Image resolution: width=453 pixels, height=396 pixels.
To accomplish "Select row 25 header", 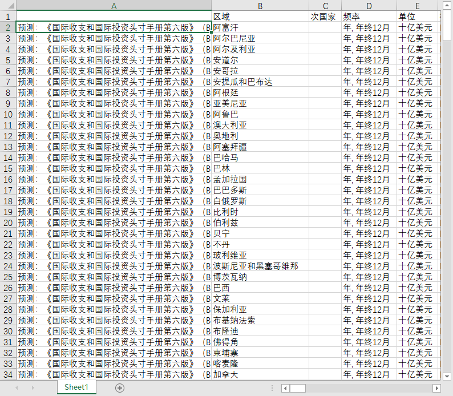I will [8, 277].
